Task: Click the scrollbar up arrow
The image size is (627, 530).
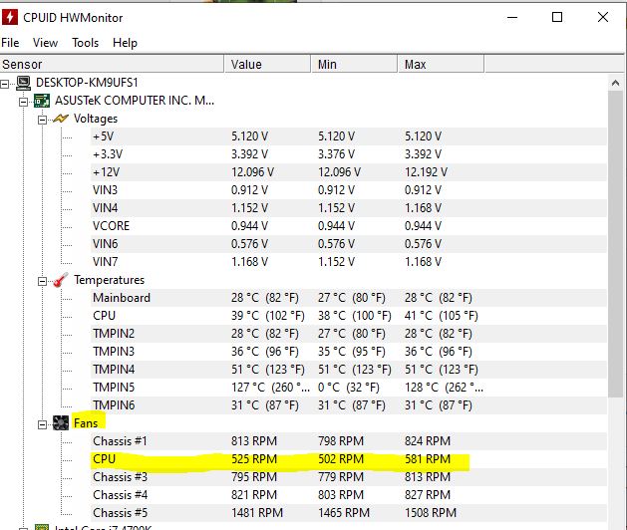Action: 615,83
